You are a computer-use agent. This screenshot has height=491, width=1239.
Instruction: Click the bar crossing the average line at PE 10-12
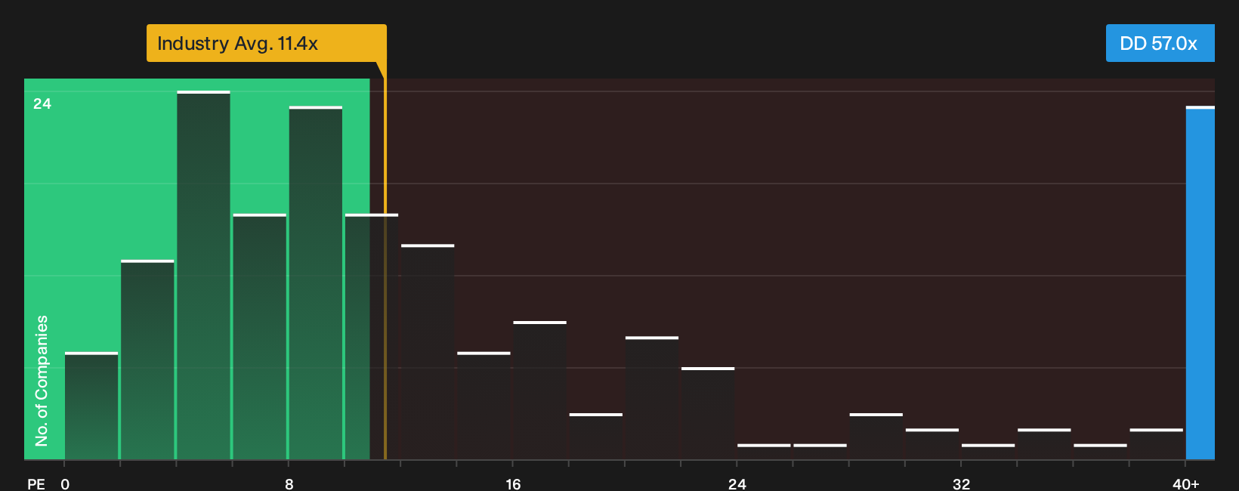point(372,337)
